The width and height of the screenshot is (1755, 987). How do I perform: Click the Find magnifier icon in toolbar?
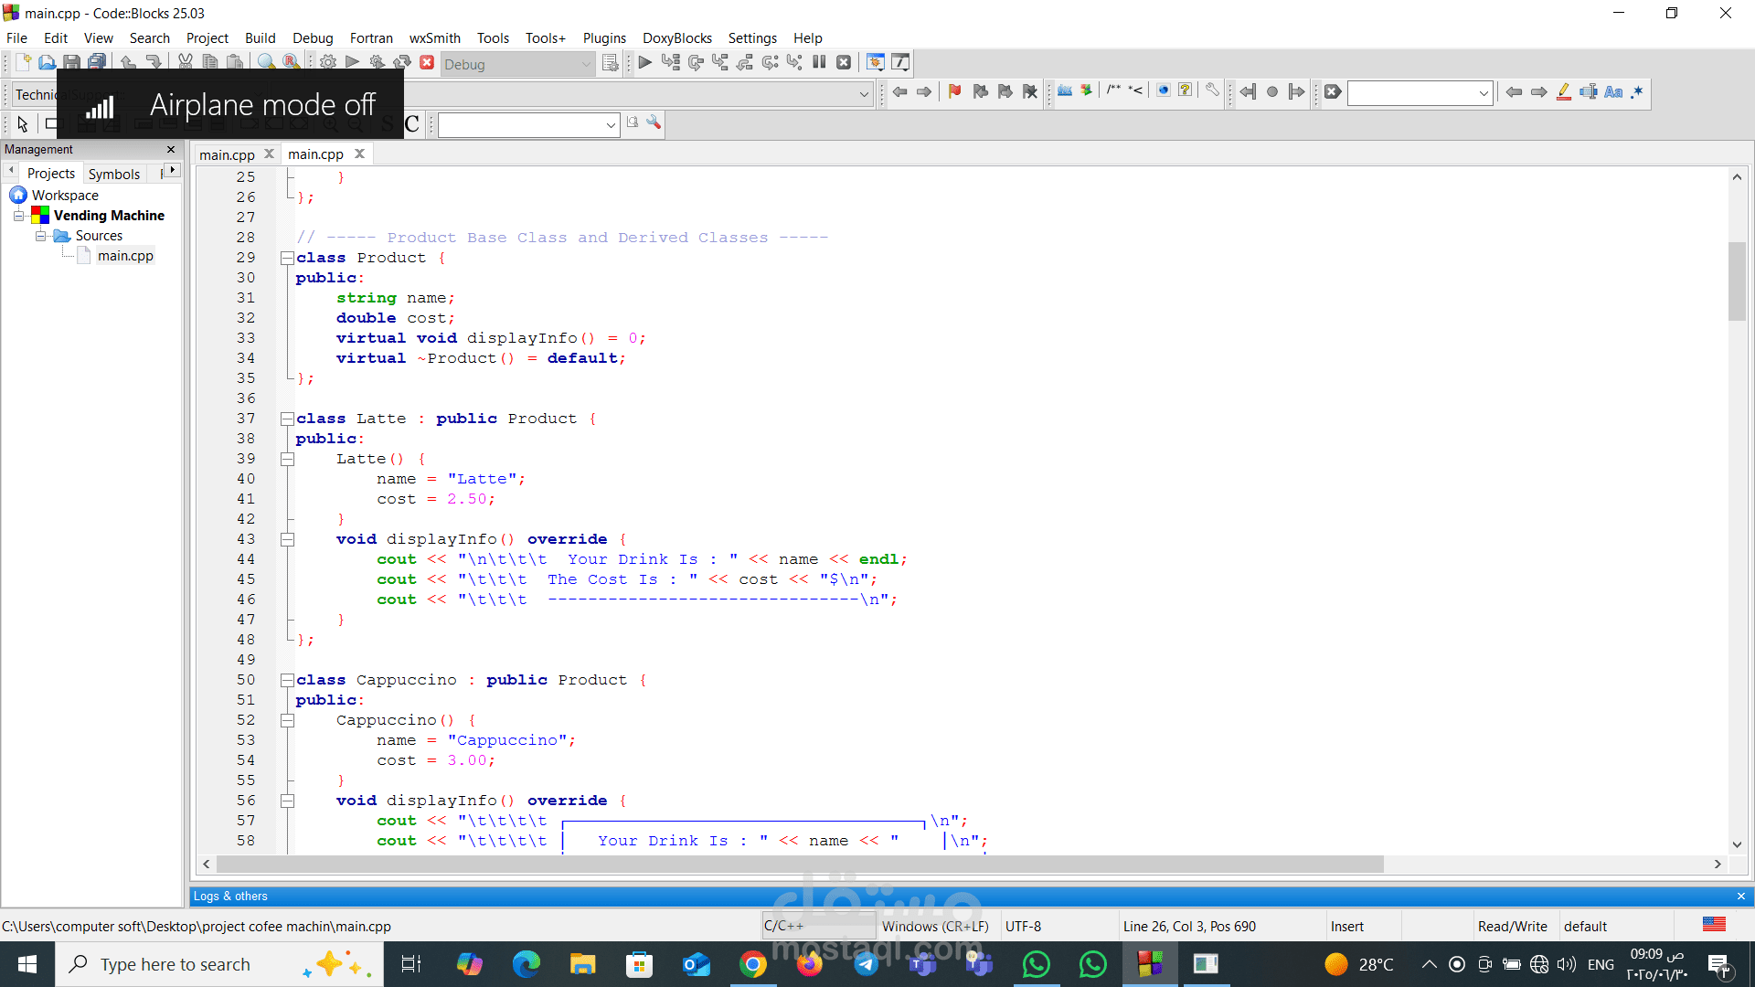point(266,63)
